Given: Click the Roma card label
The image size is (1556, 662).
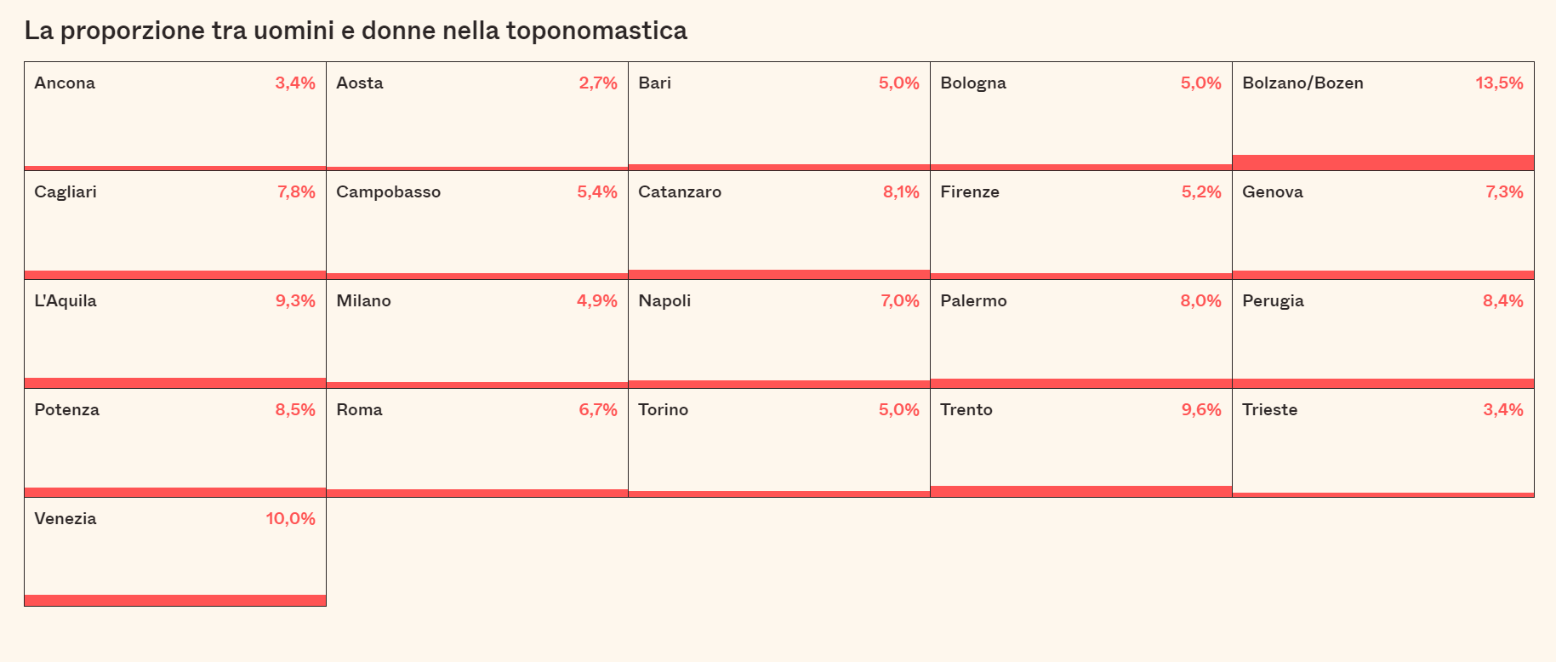Looking at the screenshot, I should (x=359, y=410).
